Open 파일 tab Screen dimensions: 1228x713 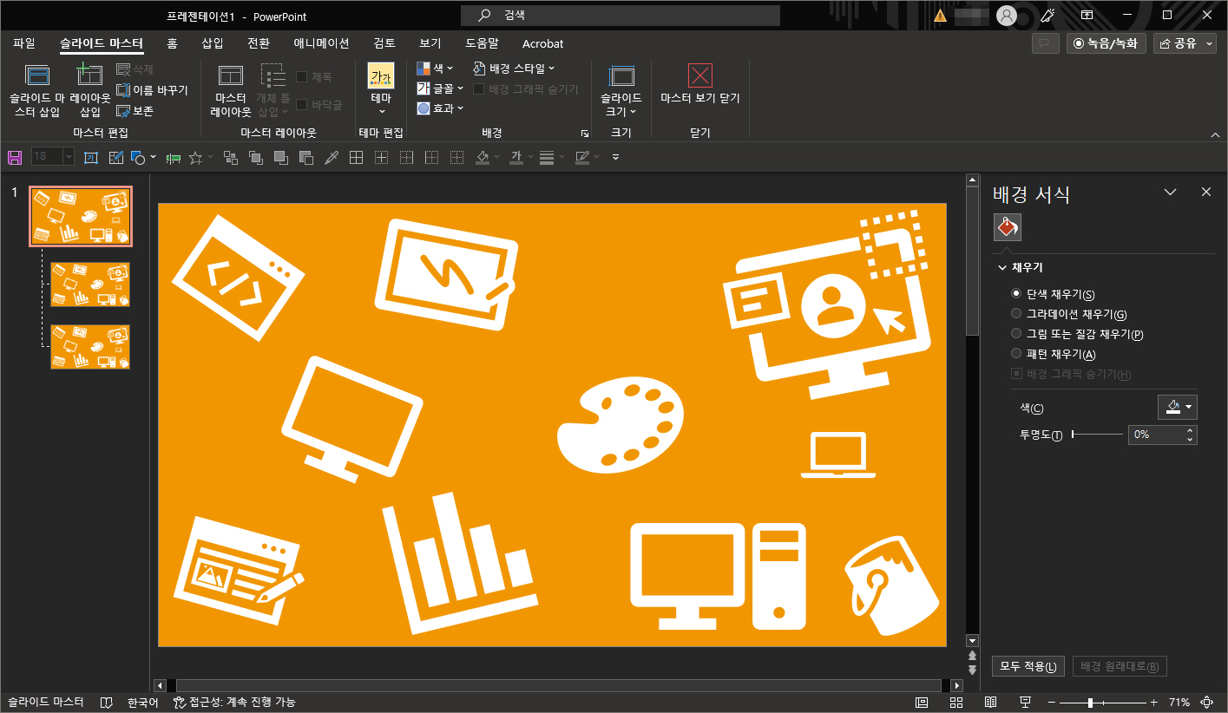24,43
